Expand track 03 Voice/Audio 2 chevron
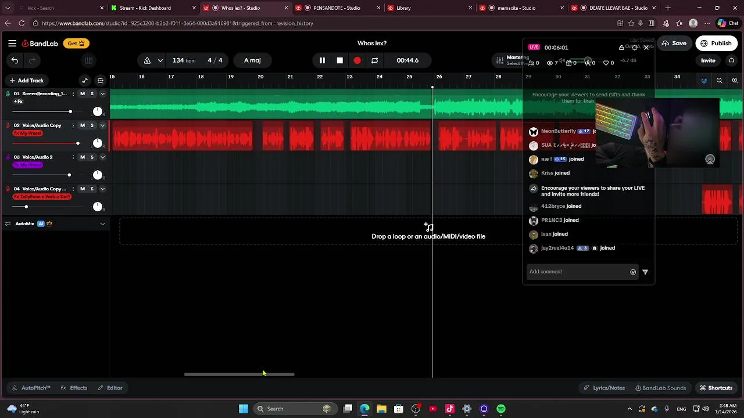This screenshot has height=418, width=744. click(102, 157)
